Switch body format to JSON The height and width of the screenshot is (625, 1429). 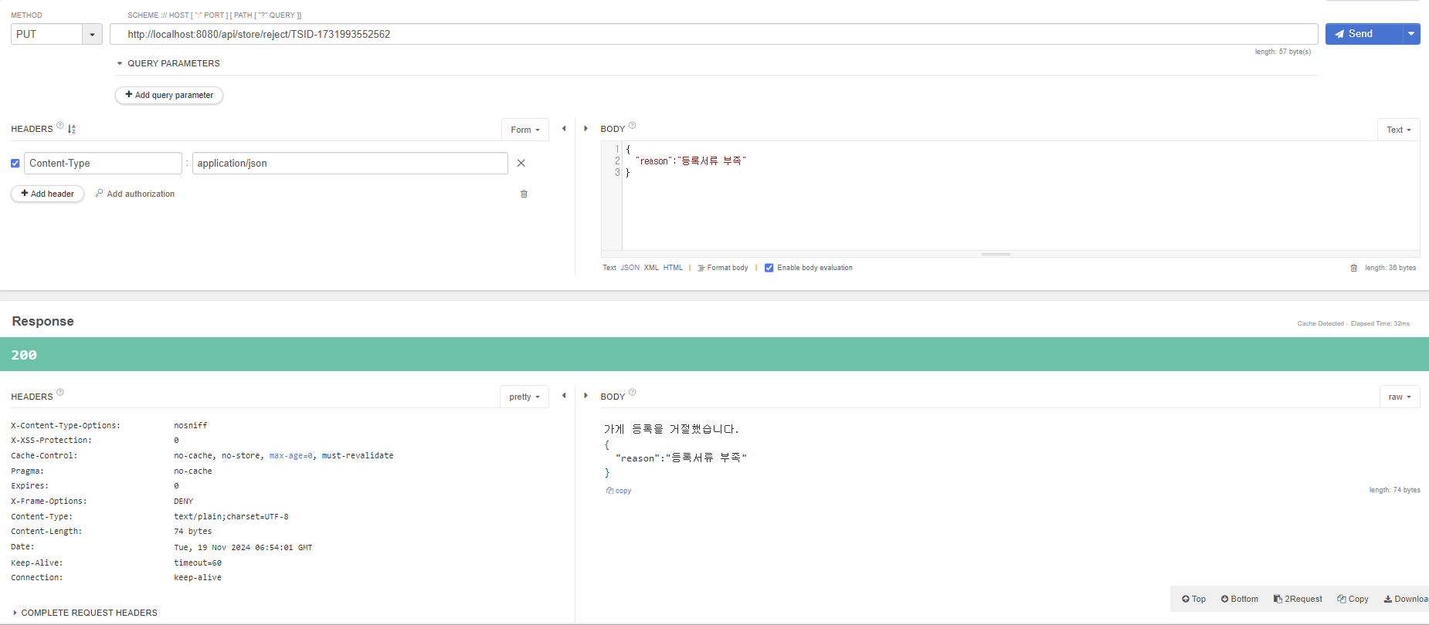630,268
